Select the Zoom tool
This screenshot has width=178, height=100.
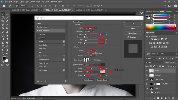tap(3, 54)
